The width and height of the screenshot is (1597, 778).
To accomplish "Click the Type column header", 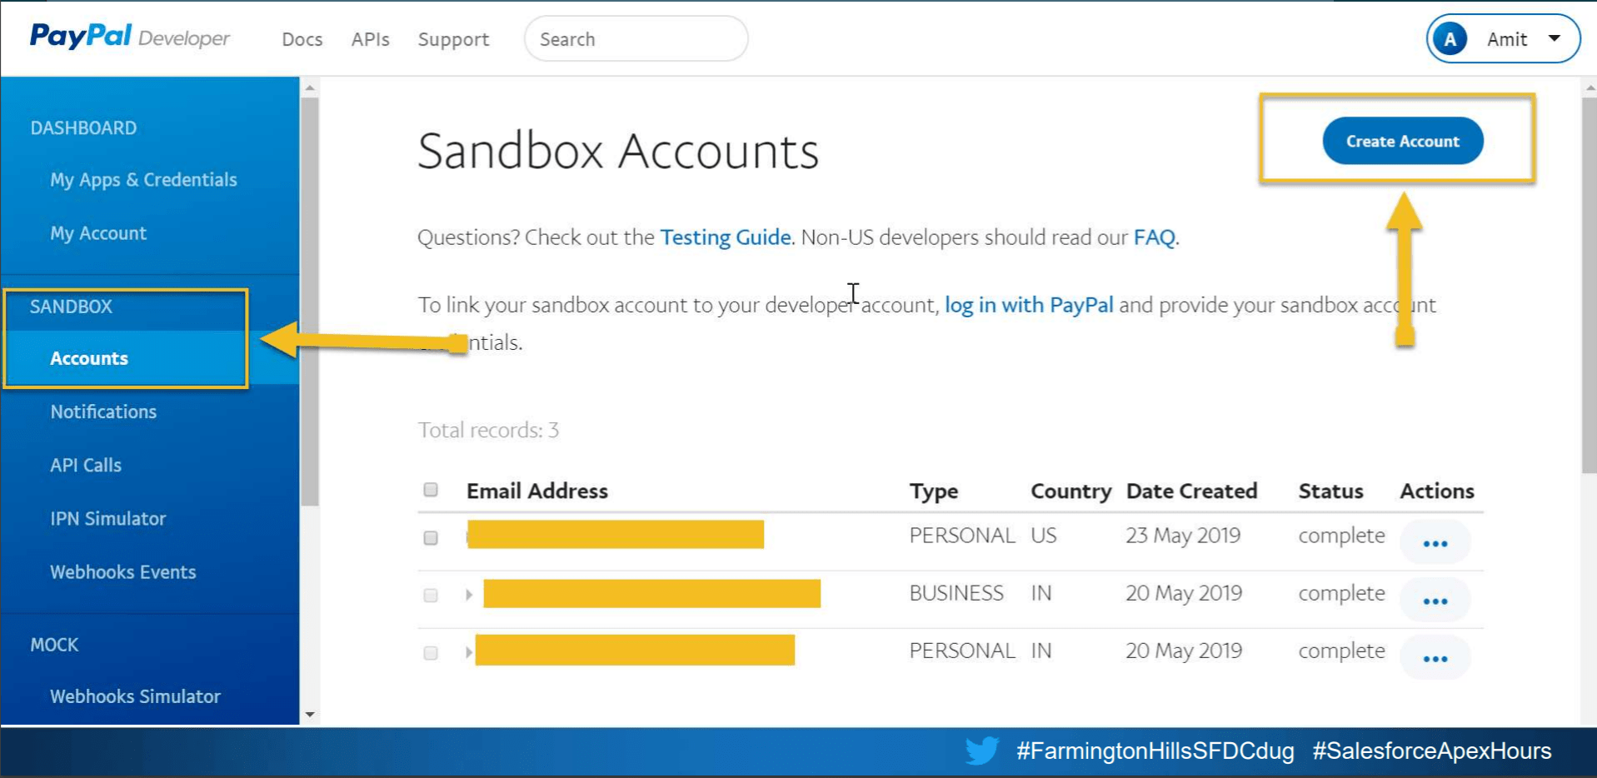I will [934, 491].
